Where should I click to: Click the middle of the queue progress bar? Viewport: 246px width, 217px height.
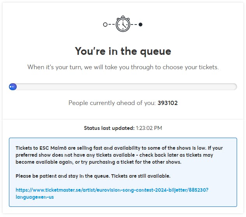point(123,87)
